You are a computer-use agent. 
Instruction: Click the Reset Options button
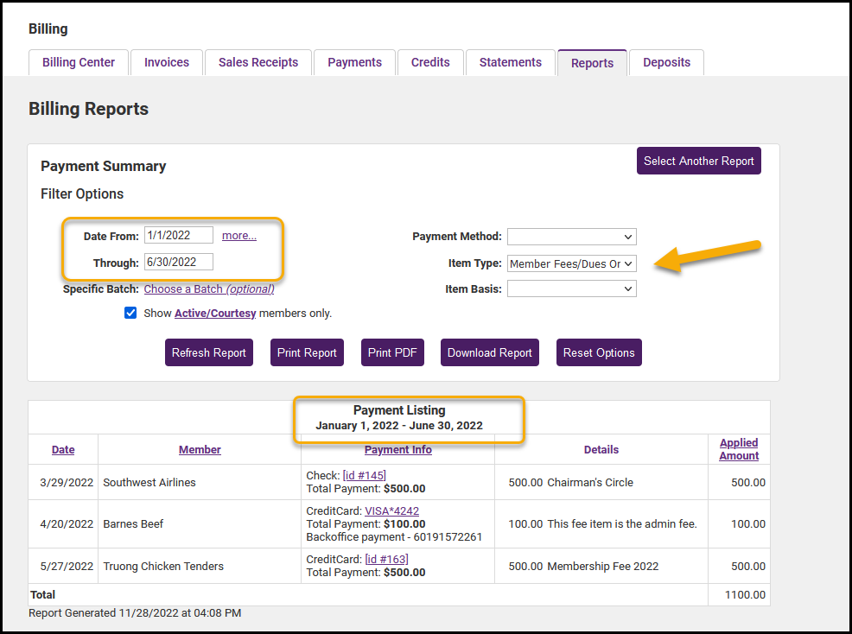599,352
